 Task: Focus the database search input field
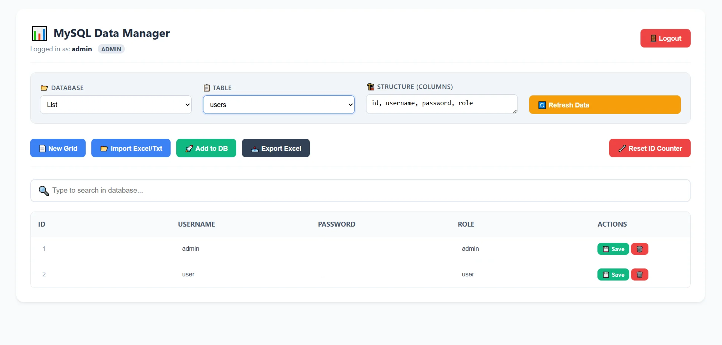[x=362, y=190]
